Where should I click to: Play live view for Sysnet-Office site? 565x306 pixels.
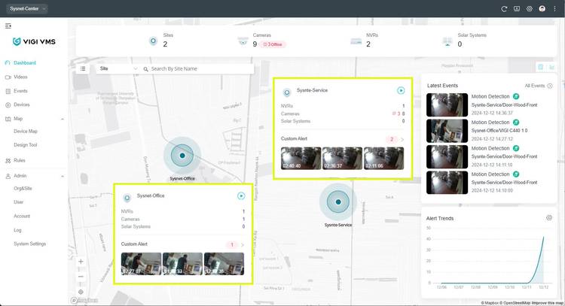point(241,195)
